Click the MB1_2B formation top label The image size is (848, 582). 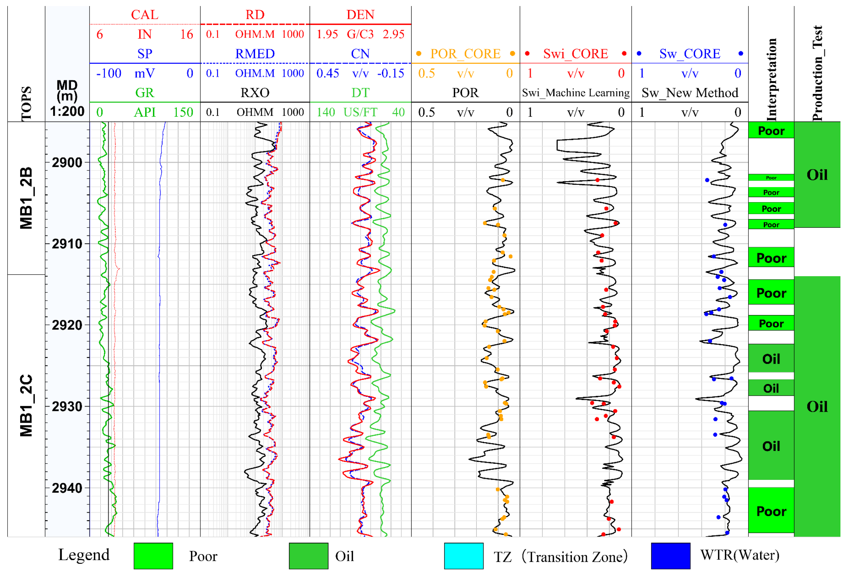coord(26,198)
